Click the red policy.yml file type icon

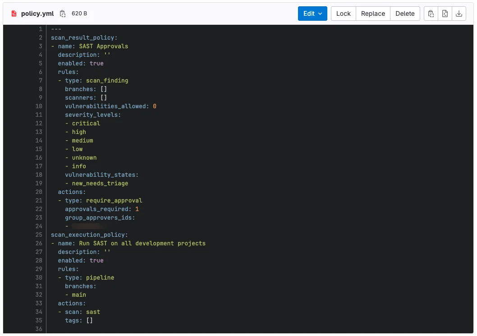coord(14,14)
